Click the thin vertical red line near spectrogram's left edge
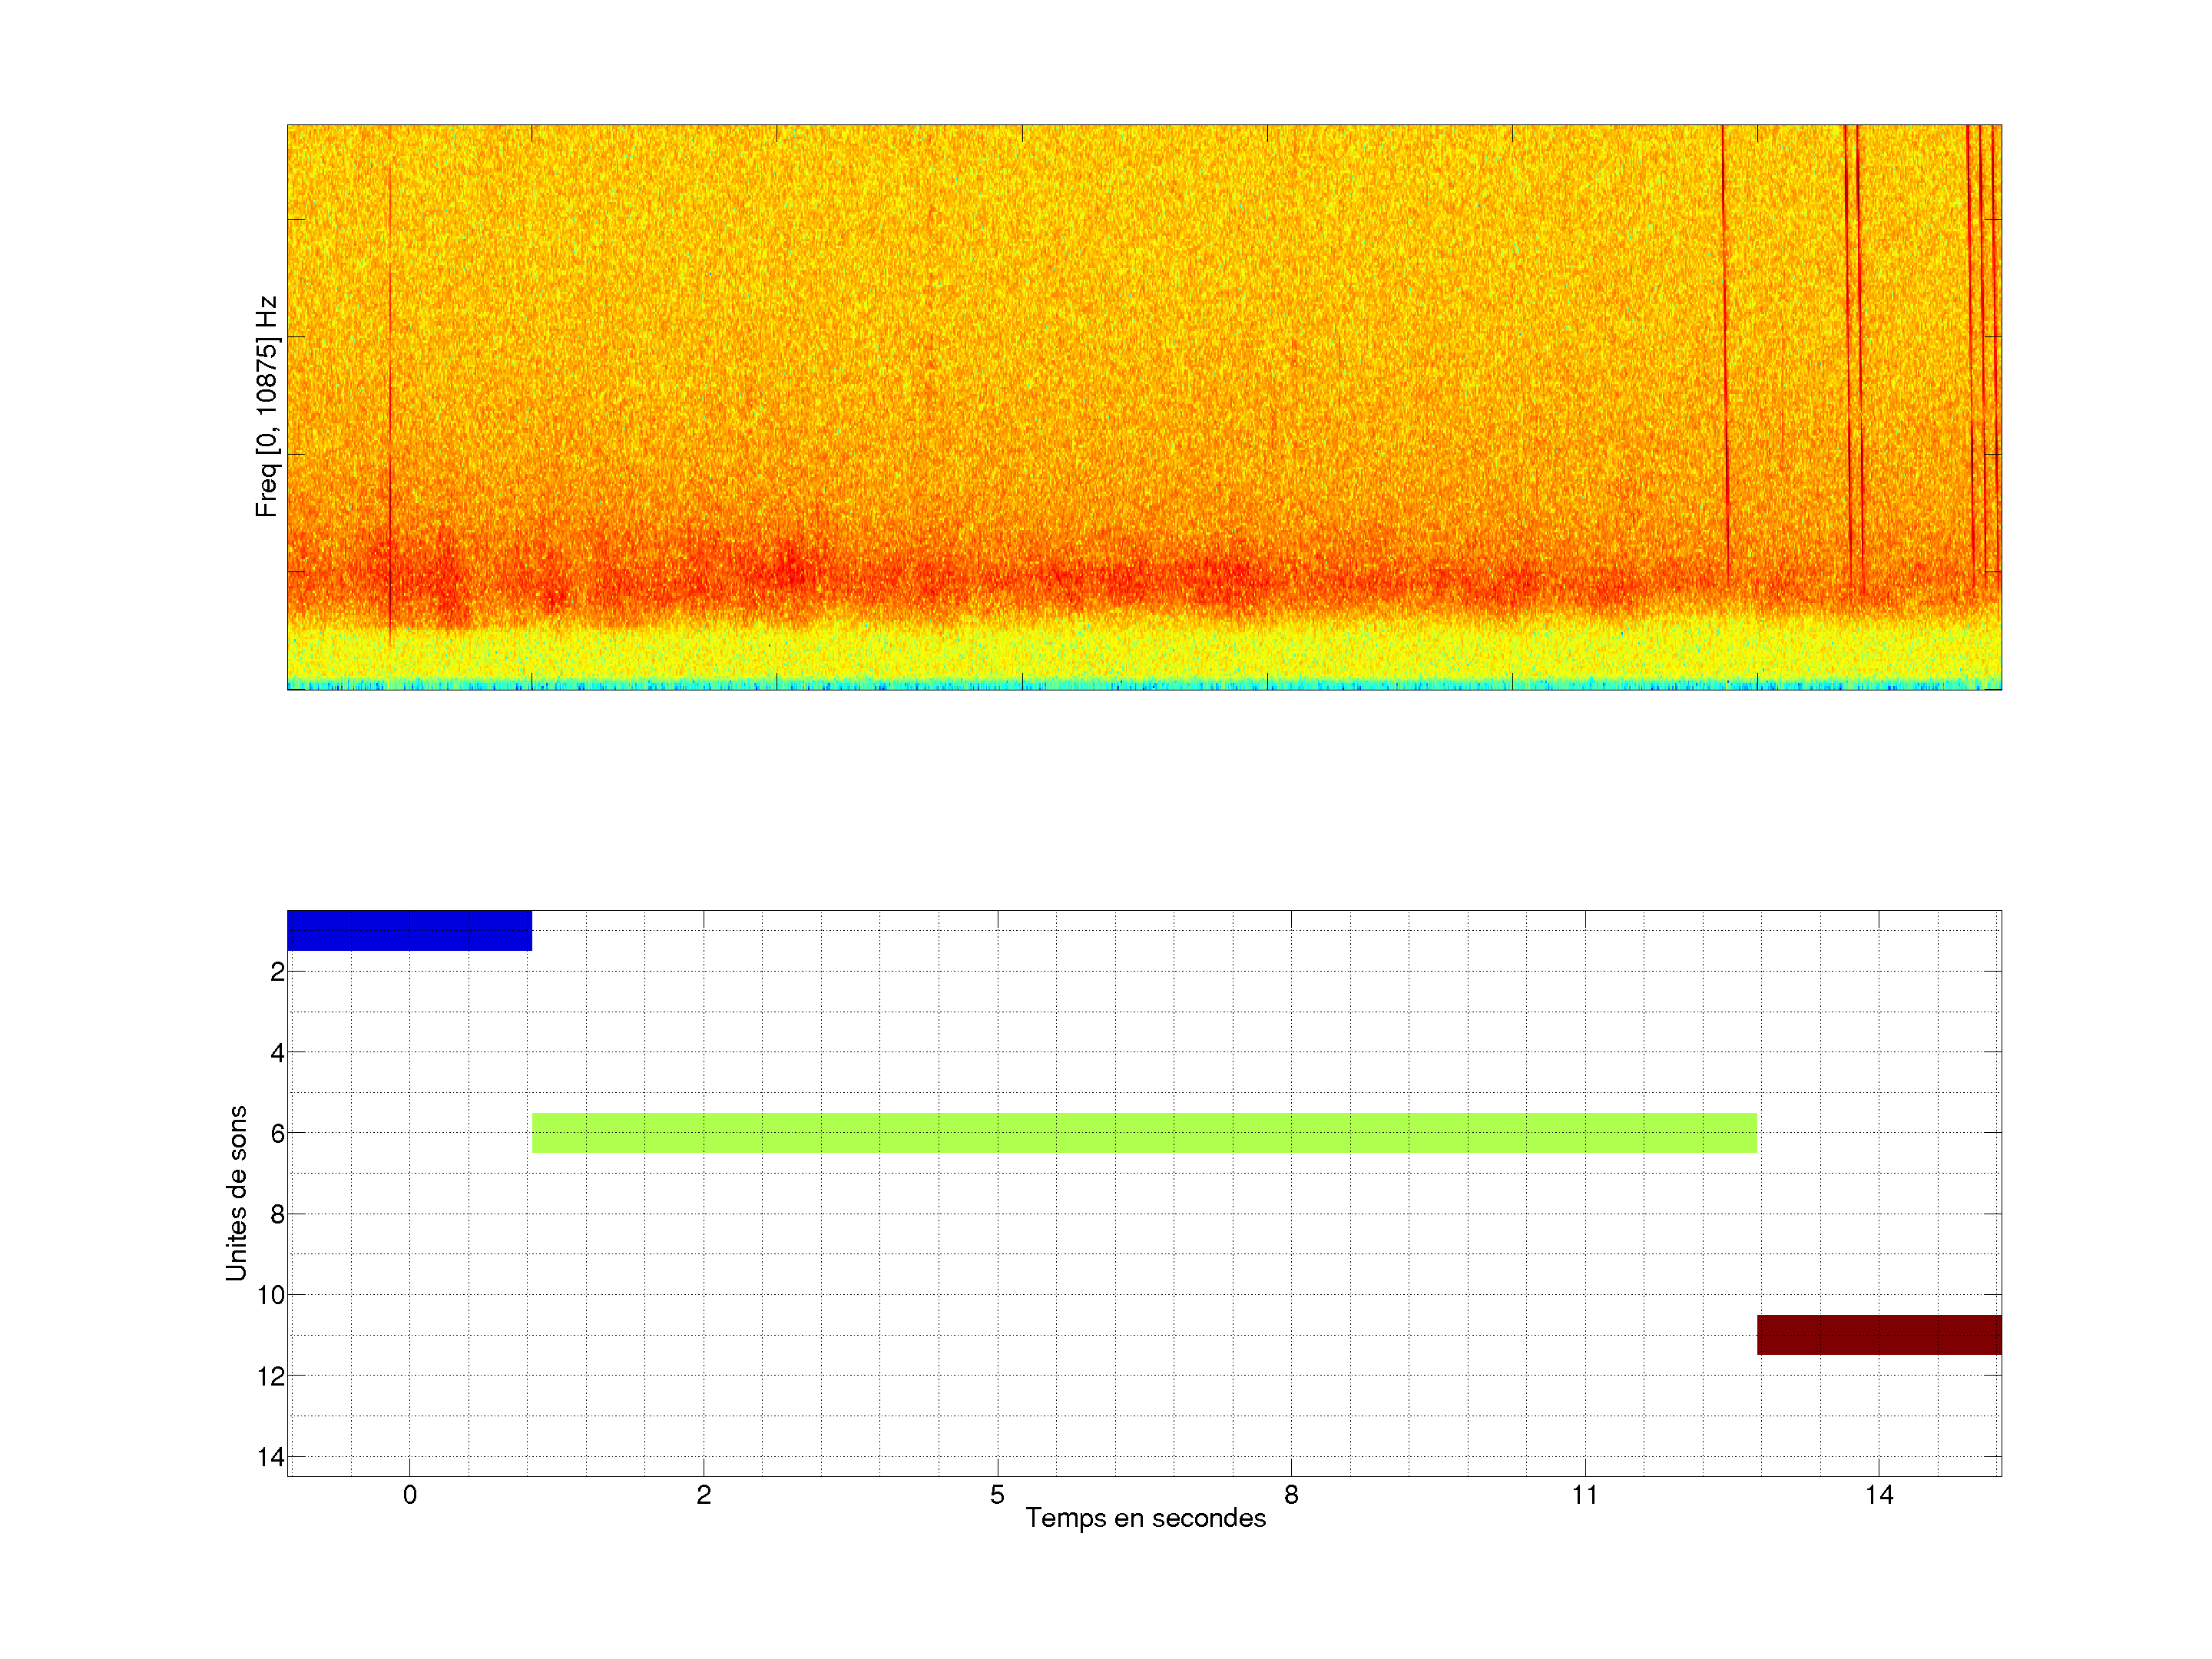 [390, 400]
